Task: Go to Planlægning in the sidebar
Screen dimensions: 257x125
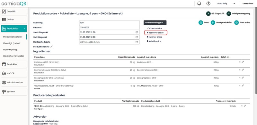Action: (10, 50)
